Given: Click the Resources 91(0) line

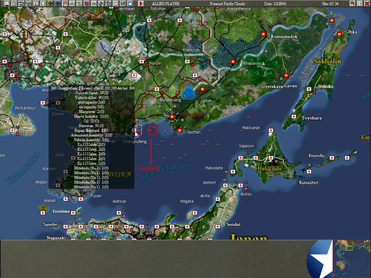Looking at the screenshot, I should tap(91, 126).
